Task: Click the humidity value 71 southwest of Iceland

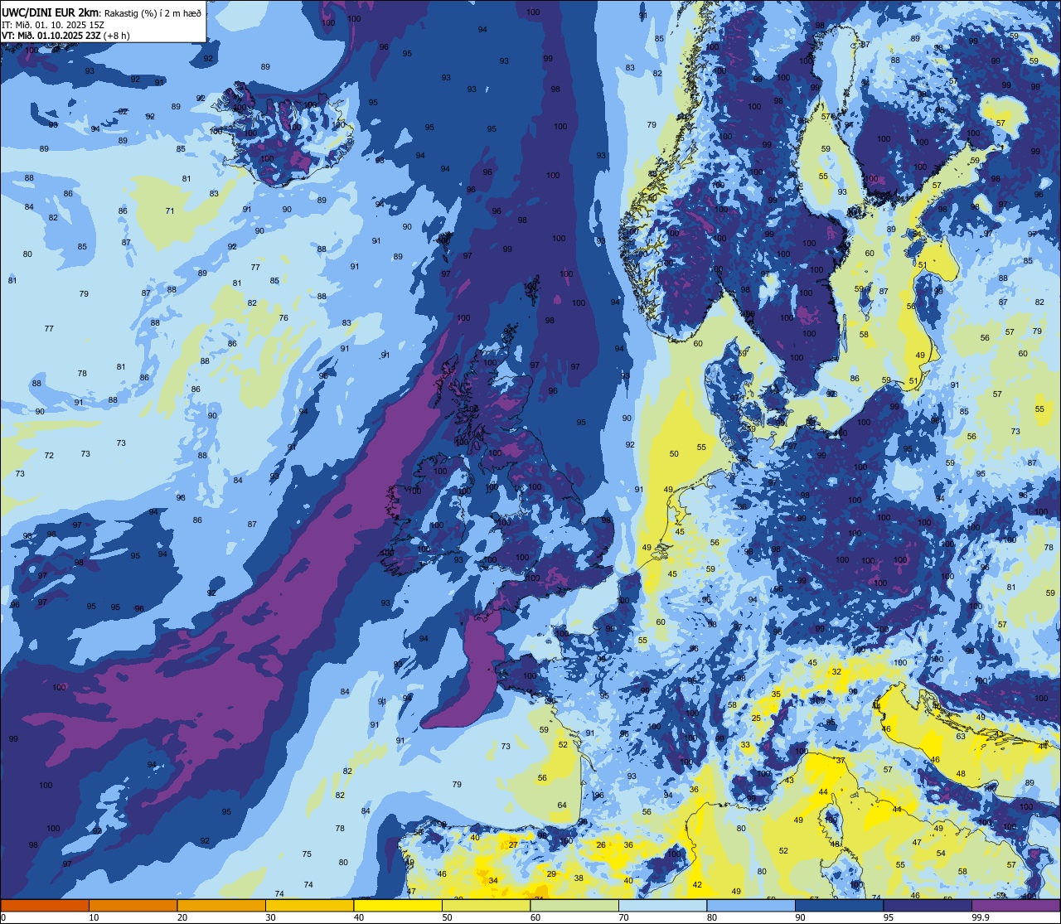Action: click(170, 211)
